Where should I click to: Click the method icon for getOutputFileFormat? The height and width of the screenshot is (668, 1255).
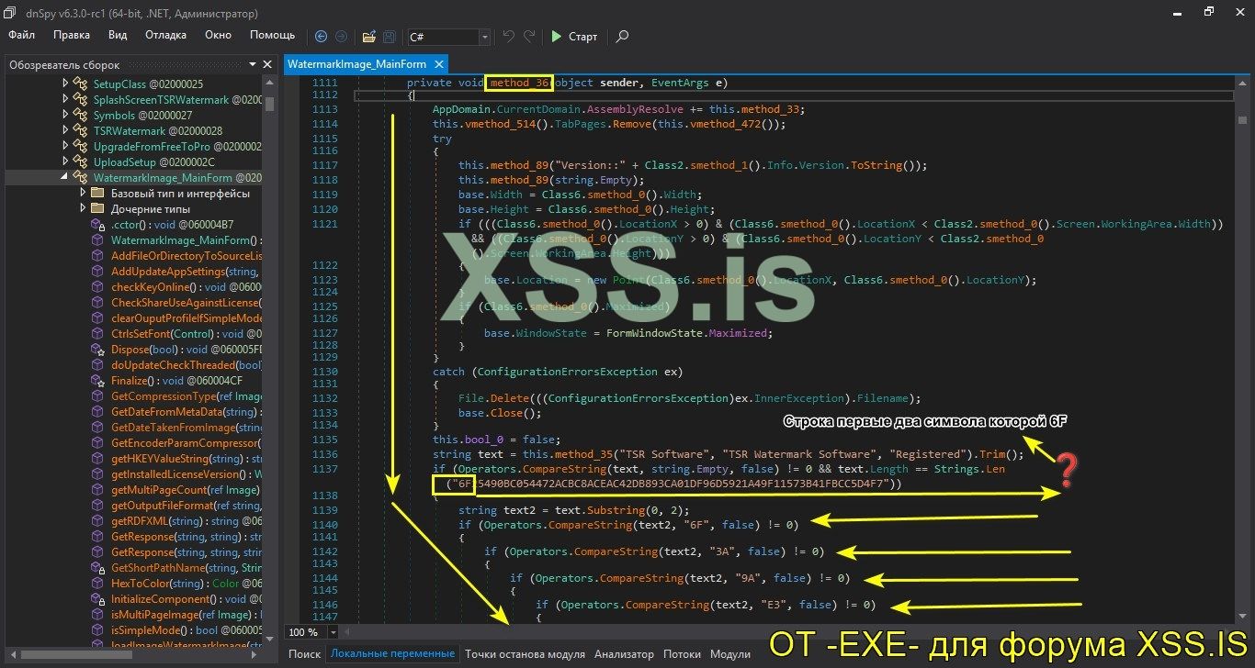click(x=98, y=506)
